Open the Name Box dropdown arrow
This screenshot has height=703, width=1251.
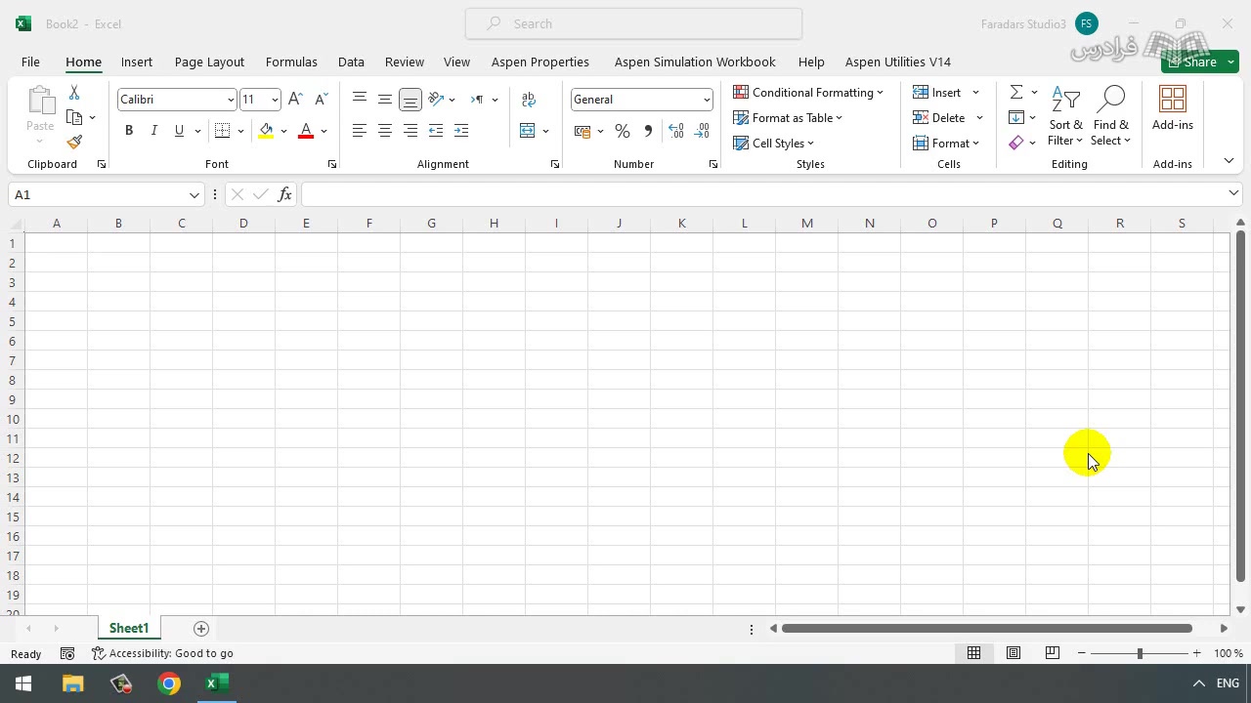tap(194, 194)
